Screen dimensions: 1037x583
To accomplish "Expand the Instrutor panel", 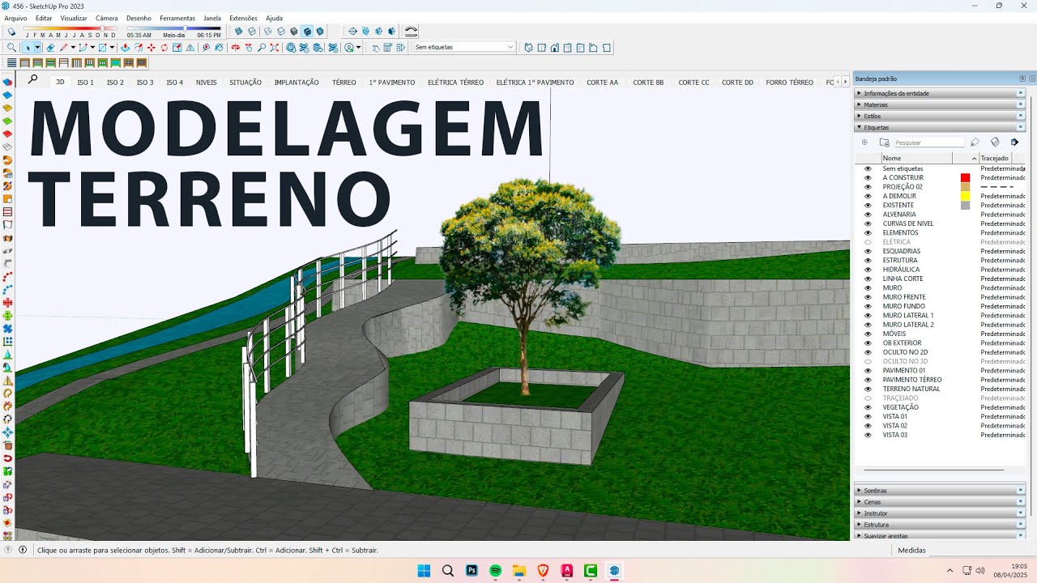I will pyautogui.click(x=940, y=513).
